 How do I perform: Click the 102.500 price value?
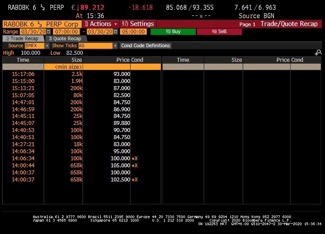[120, 180]
